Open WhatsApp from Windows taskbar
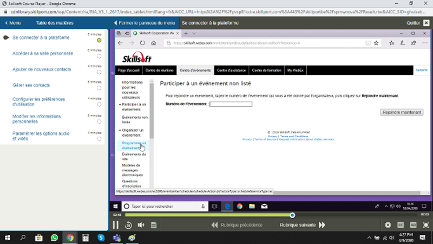Screen dimensions: 433x244 click(x=55, y=237)
